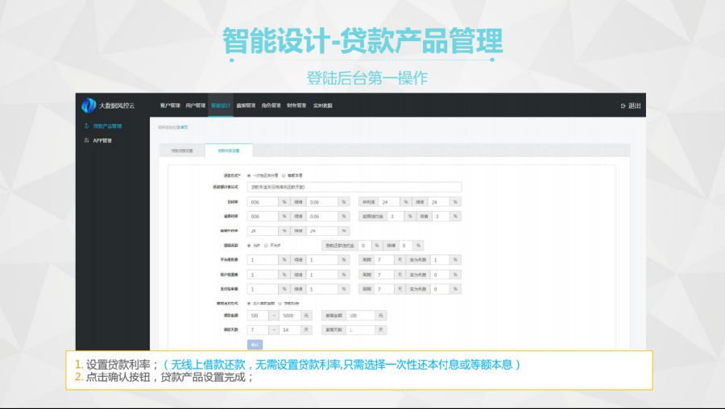The height and width of the screenshot is (409, 725).
Task: Open 账户管理 in top navigation
Action: pos(169,105)
